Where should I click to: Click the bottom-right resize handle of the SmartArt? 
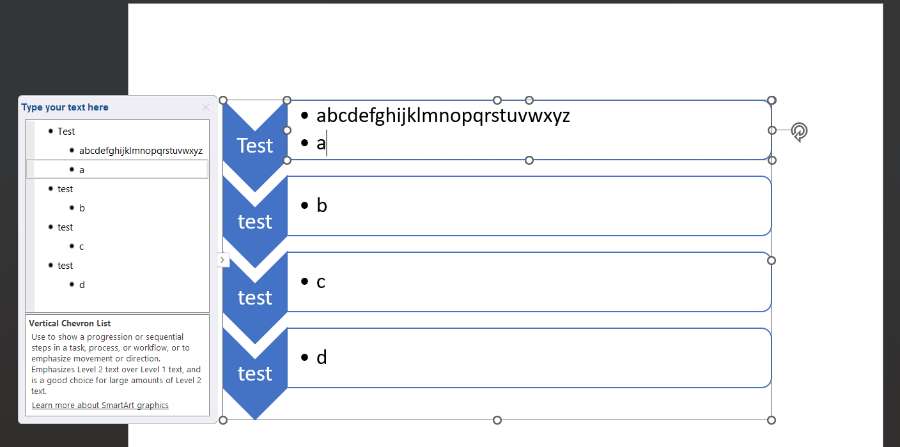772,420
